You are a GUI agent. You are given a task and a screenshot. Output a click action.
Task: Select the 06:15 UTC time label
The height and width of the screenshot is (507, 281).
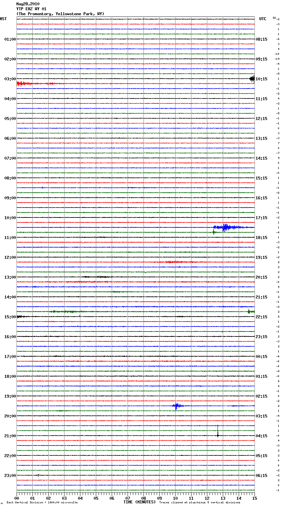click(x=261, y=476)
